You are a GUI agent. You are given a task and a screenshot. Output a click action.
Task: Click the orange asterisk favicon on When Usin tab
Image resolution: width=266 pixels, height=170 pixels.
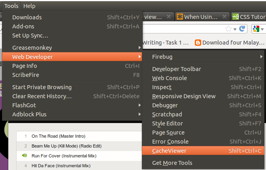click(180, 17)
